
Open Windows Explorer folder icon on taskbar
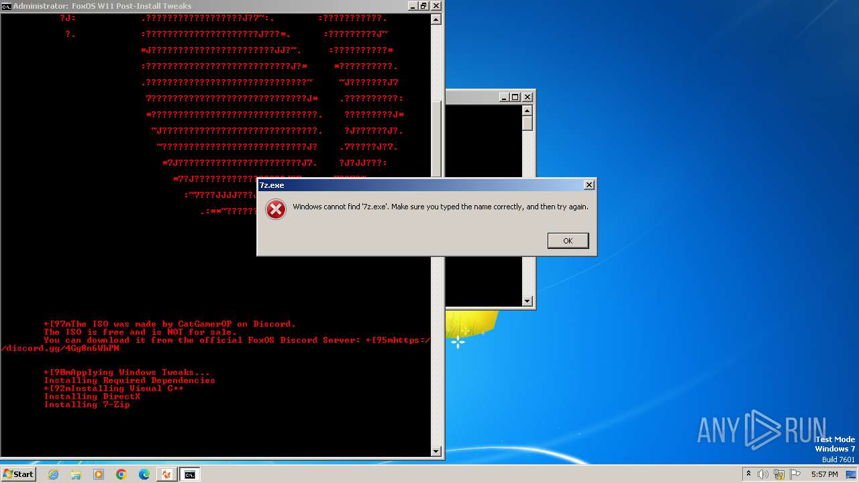[77, 474]
